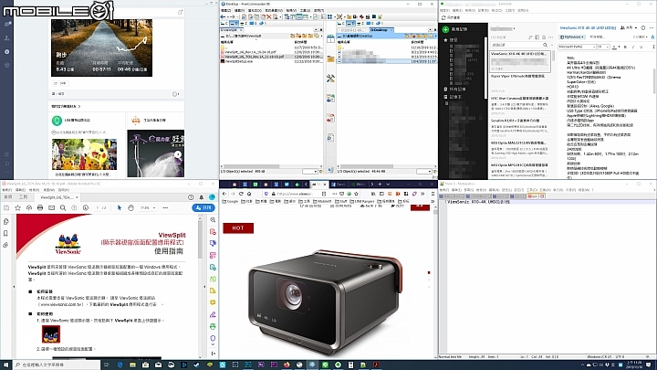Click the back arrow in FreeCommander toolbar
The height and width of the screenshot is (370, 657).
[x=224, y=16]
